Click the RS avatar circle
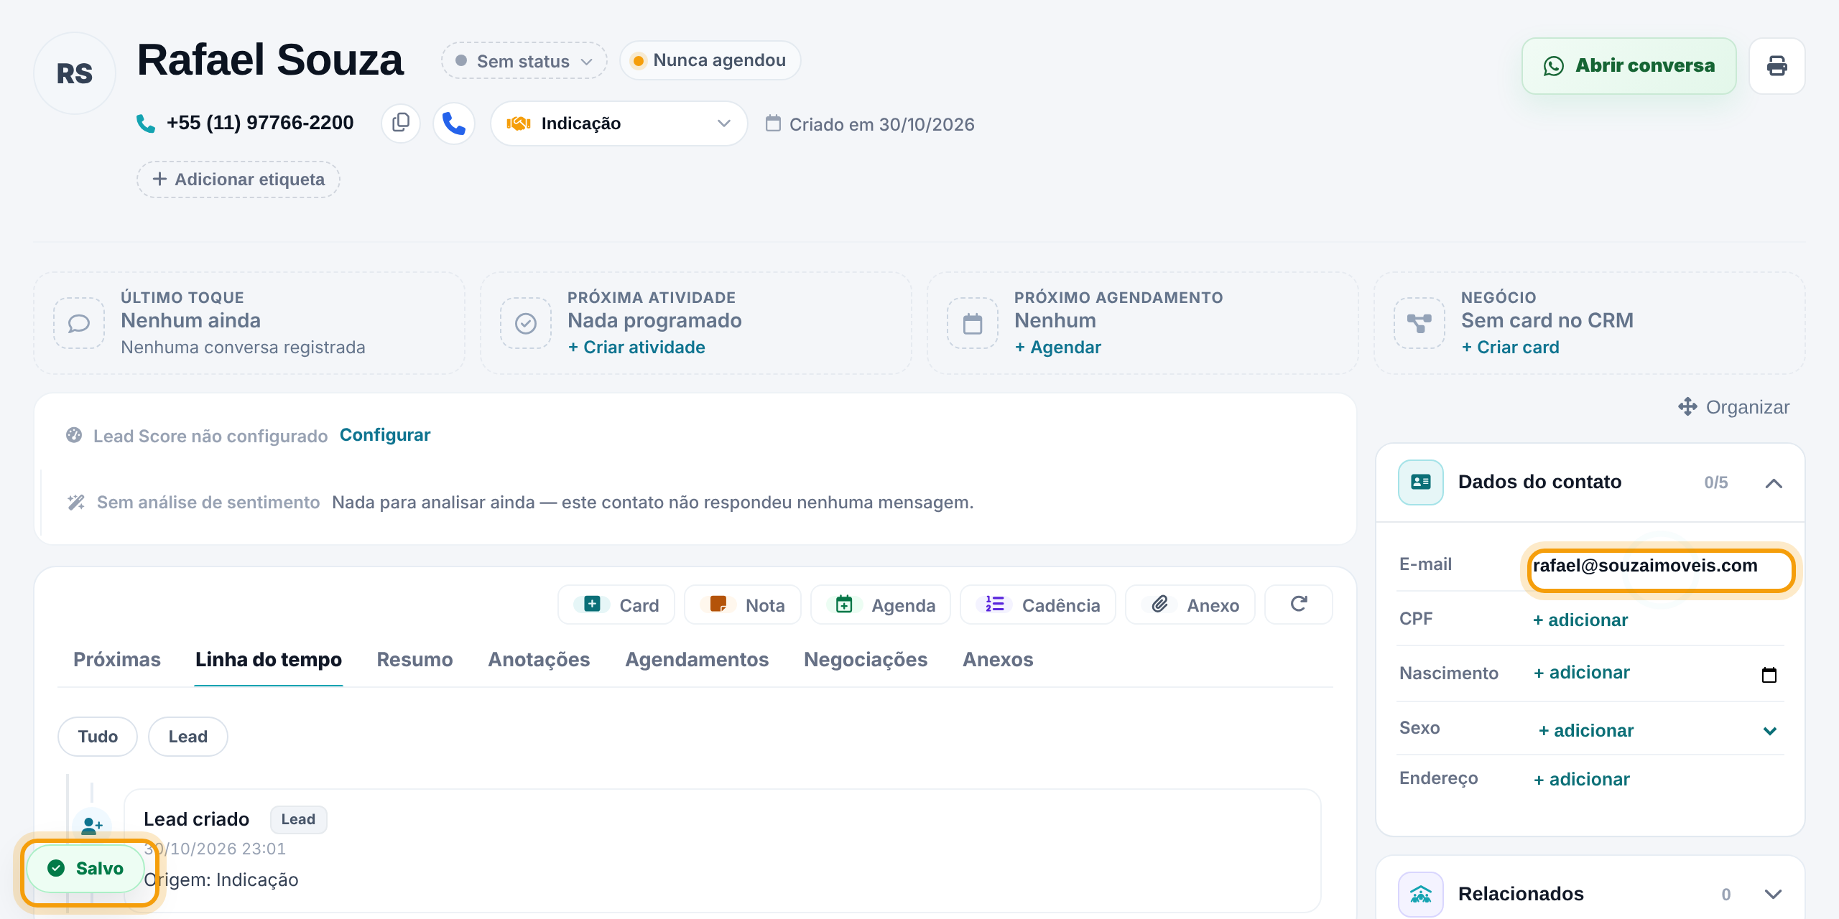The image size is (1839, 919). pyautogui.click(x=75, y=73)
